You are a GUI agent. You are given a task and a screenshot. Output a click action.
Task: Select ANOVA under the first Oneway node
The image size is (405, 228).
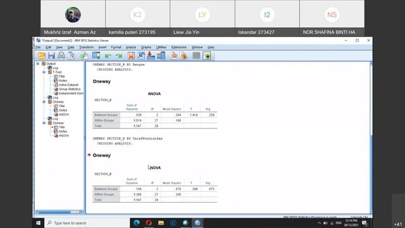tap(63, 115)
